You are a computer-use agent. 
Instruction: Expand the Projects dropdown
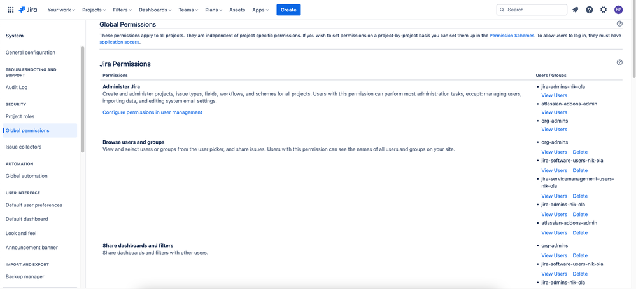(94, 10)
